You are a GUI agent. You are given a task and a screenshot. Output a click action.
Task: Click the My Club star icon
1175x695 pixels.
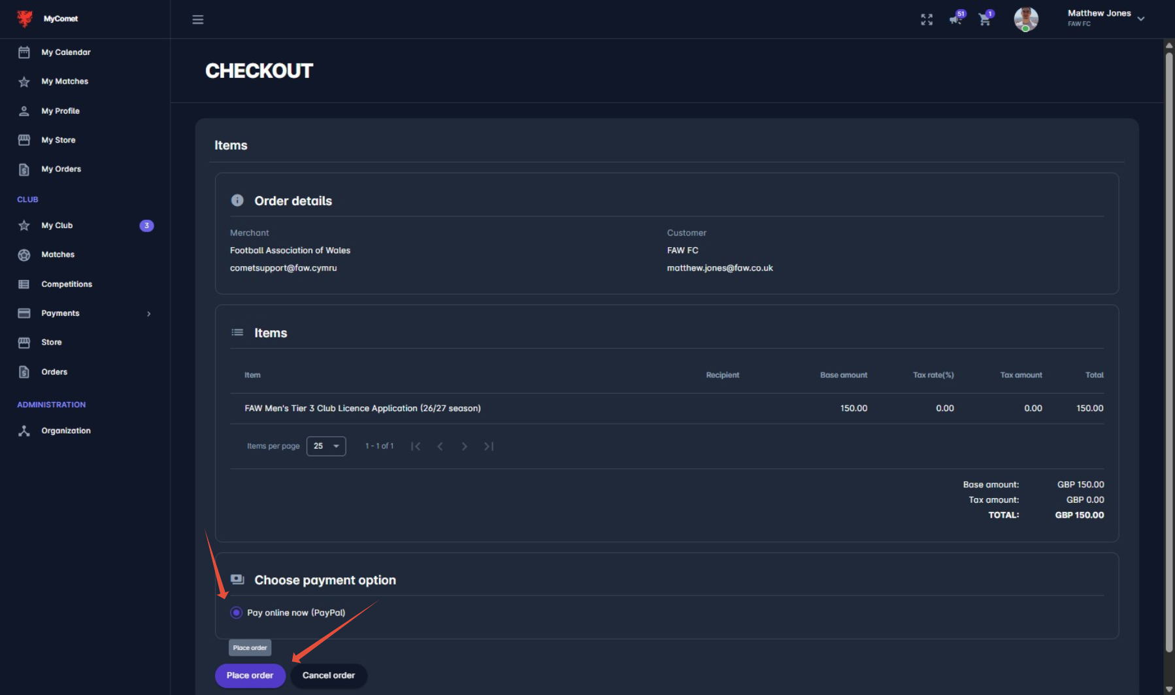[24, 226]
